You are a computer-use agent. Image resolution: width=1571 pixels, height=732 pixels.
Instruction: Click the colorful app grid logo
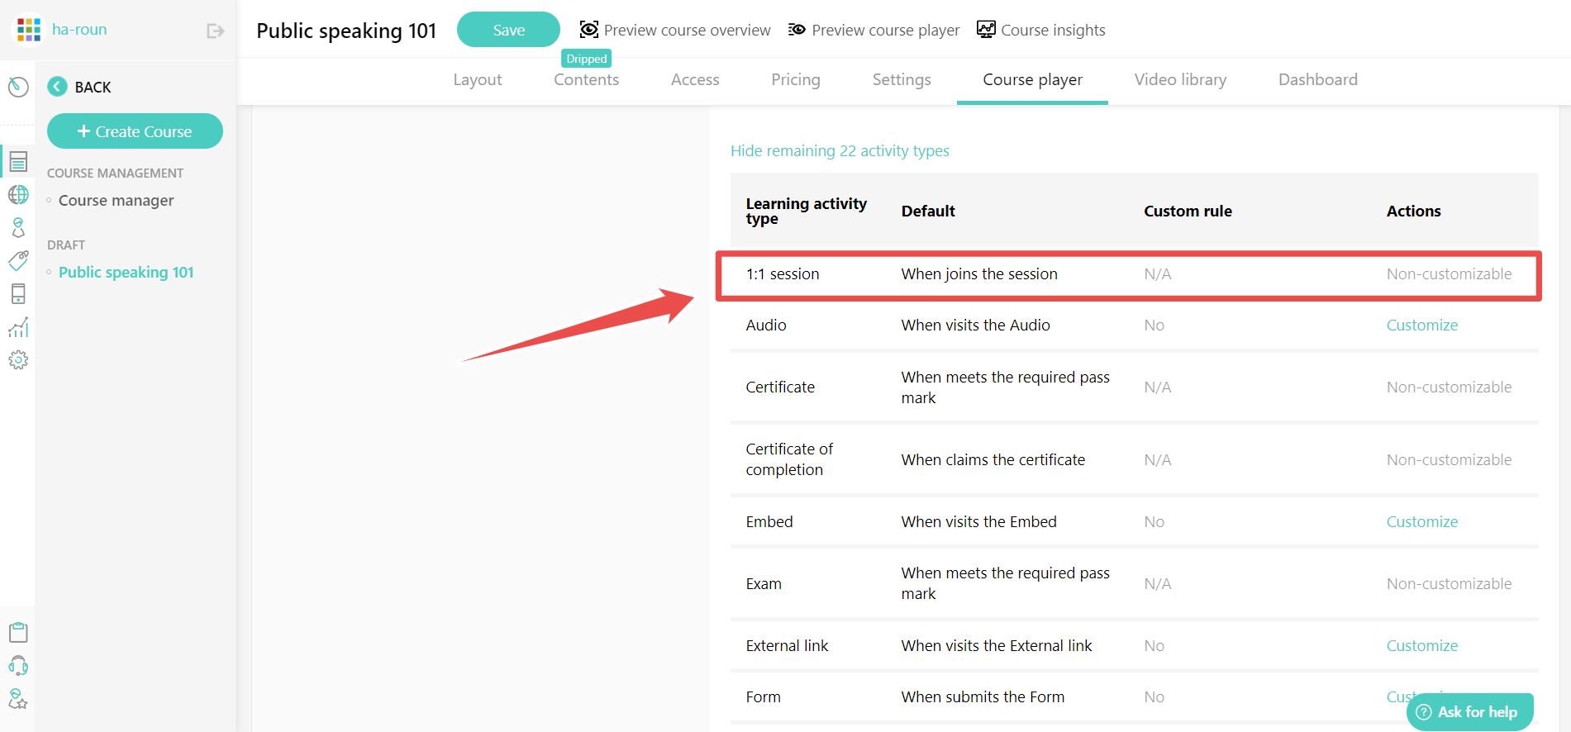[x=29, y=31]
